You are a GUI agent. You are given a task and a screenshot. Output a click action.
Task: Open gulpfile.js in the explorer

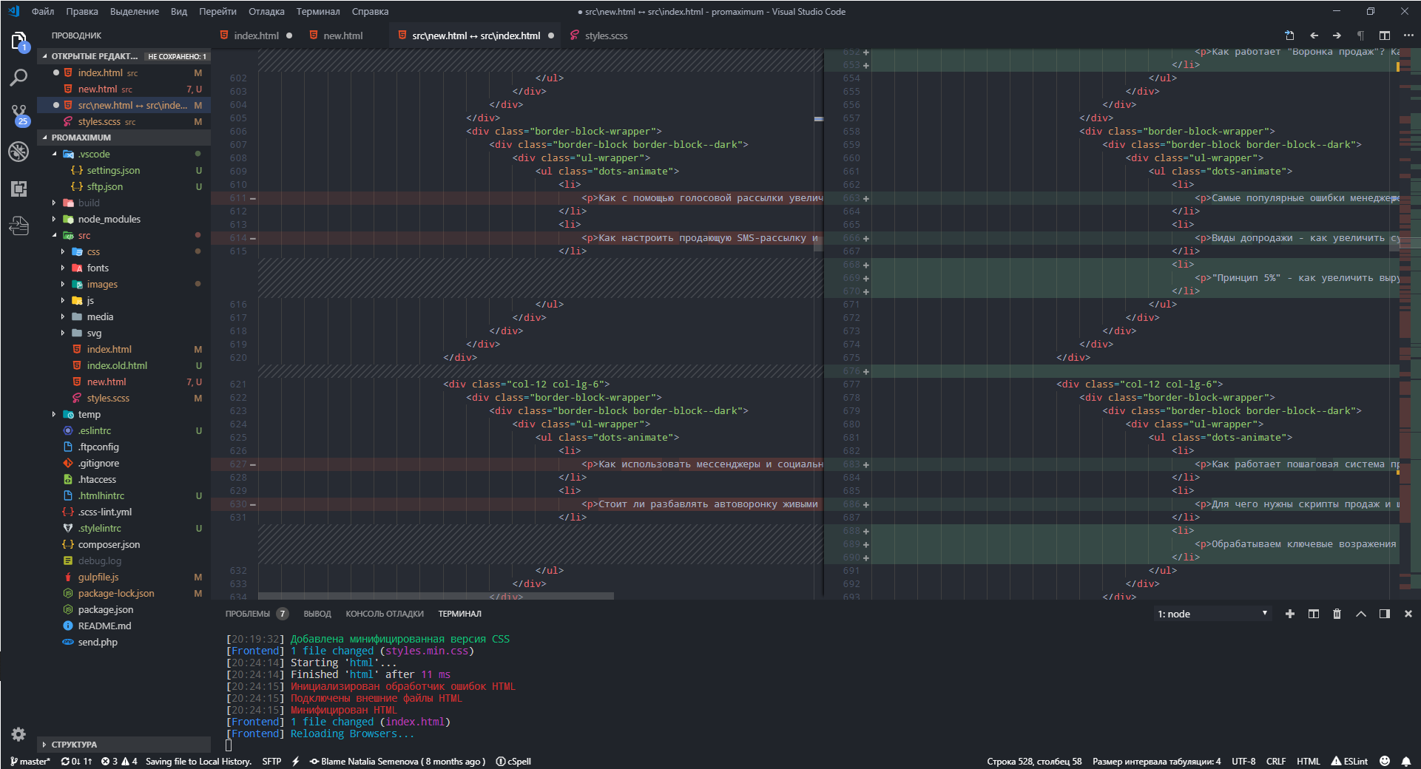(x=98, y=577)
